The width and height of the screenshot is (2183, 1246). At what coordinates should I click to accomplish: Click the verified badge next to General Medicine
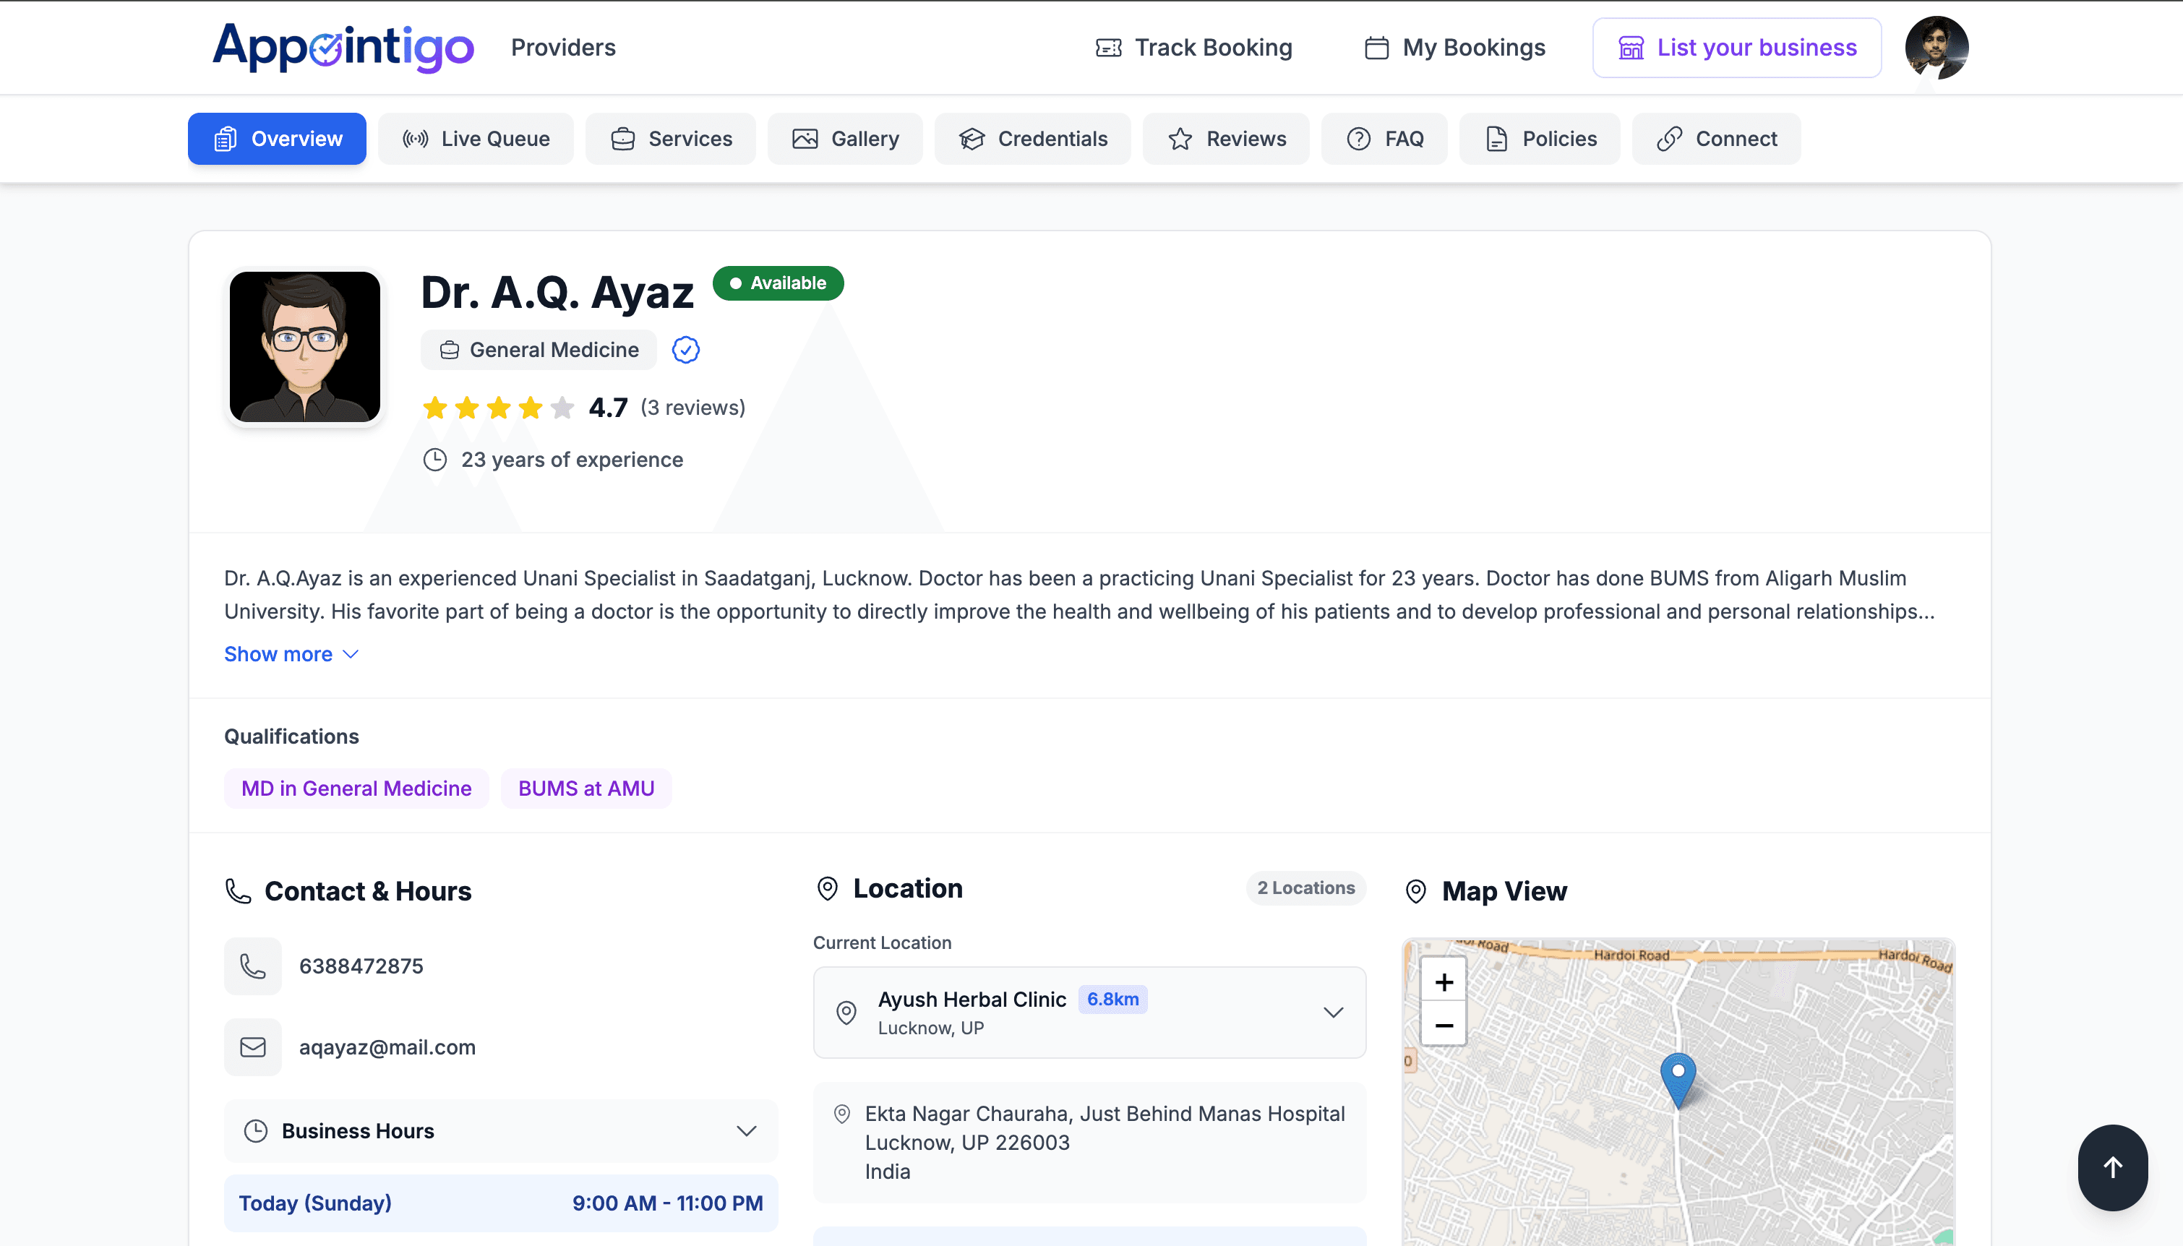tap(685, 349)
